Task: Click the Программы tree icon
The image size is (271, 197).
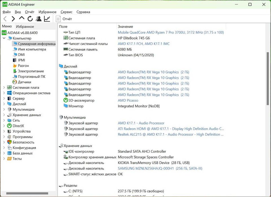Action: pyautogui.click(x=9, y=137)
